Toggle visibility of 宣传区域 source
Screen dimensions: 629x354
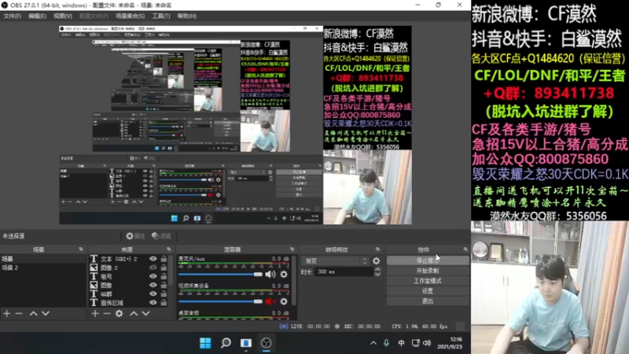coord(153,303)
